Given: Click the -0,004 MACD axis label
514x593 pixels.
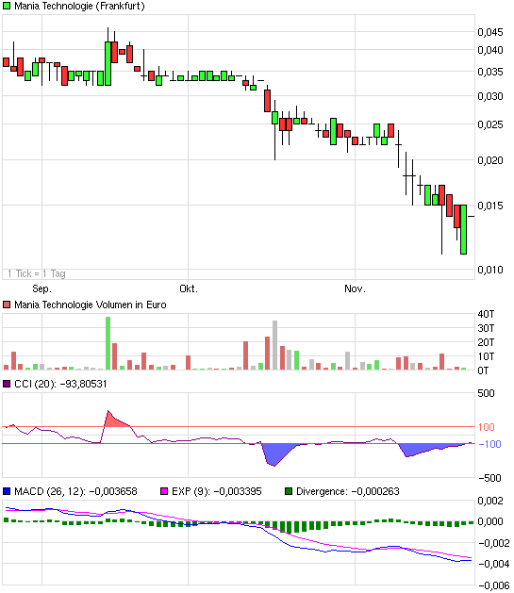Looking at the screenshot, I should click(x=494, y=564).
